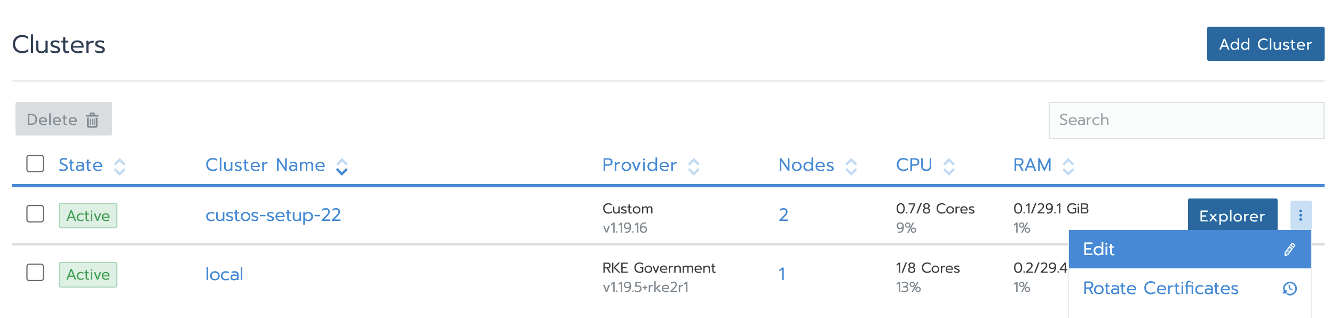This screenshot has height=318, width=1331.
Task: Check the custos-setup-22 row checkbox
Action: (35, 213)
